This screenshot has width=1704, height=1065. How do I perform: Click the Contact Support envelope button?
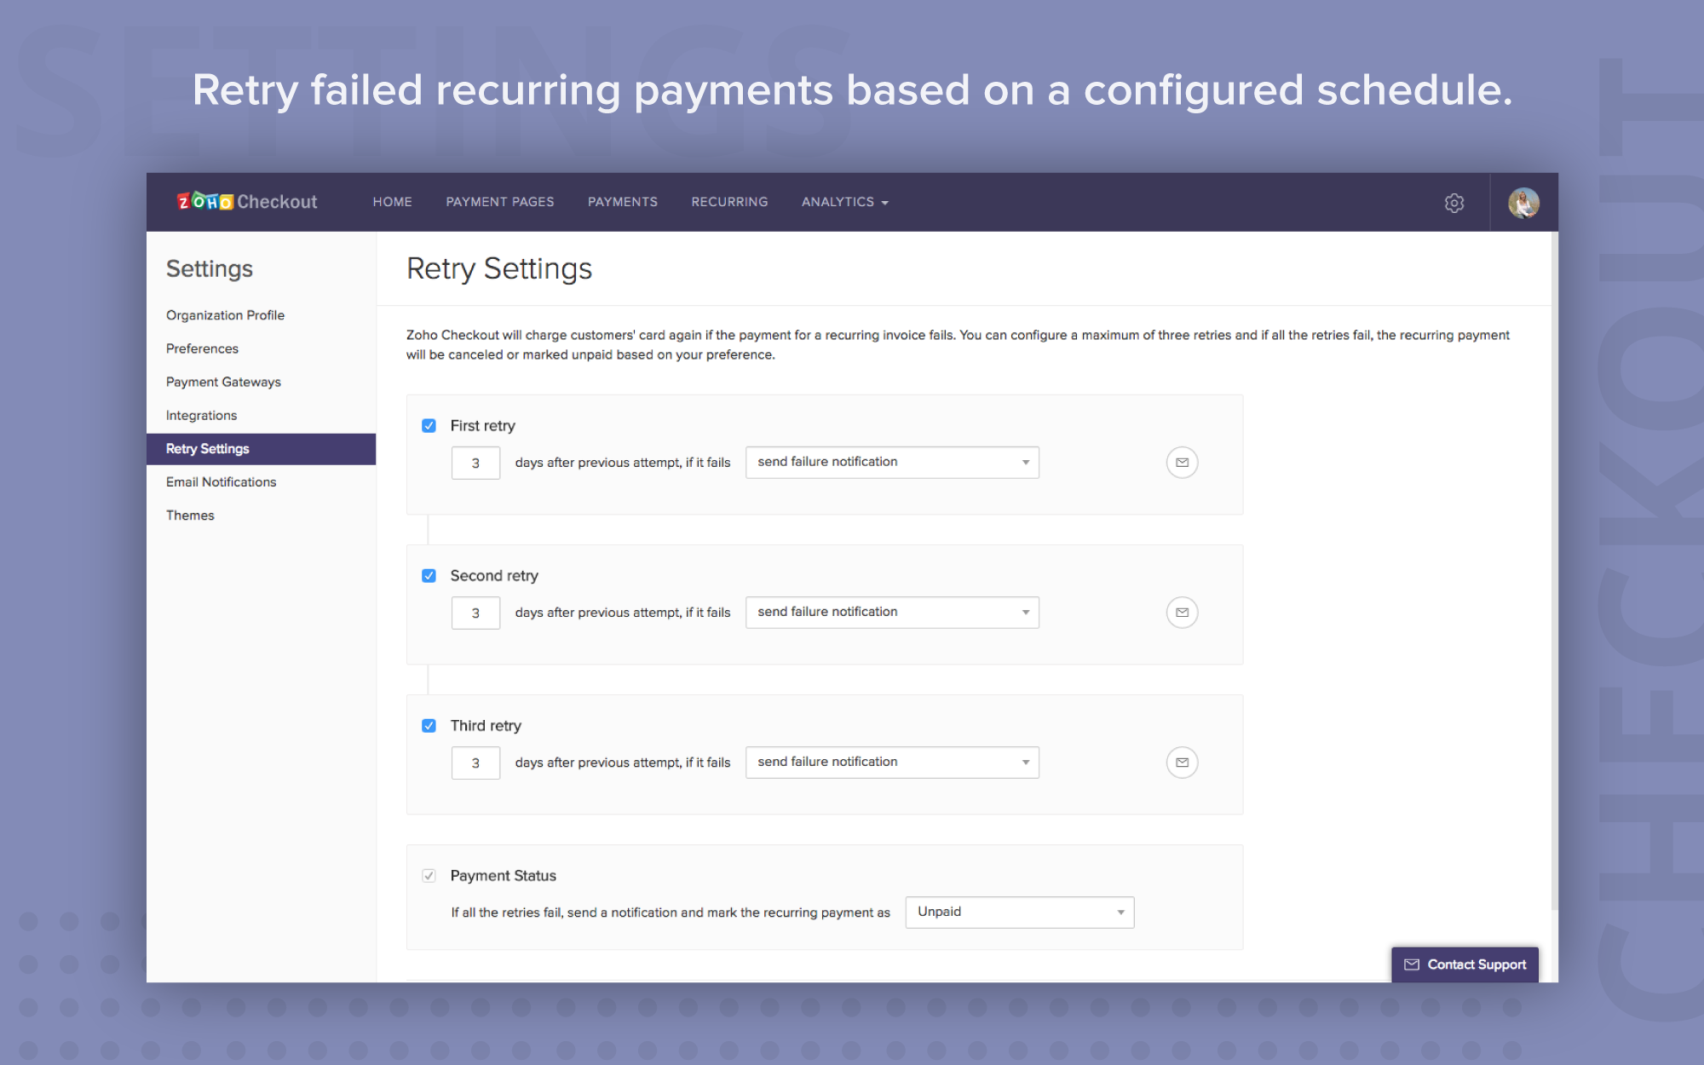tap(1465, 964)
